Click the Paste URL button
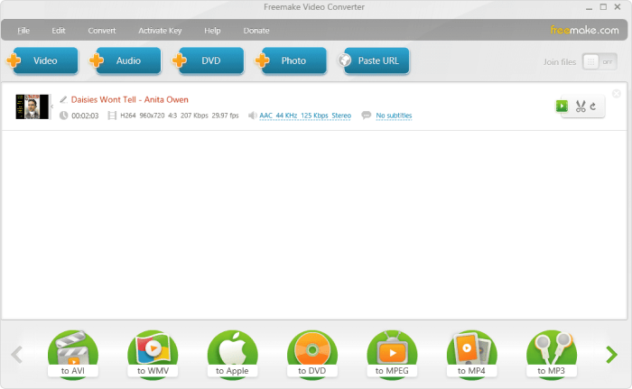 [x=374, y=60]
